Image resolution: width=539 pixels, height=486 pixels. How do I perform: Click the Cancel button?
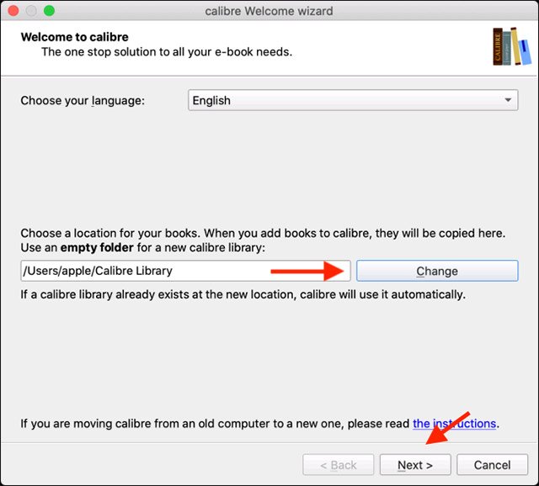(x=492, y=465)
